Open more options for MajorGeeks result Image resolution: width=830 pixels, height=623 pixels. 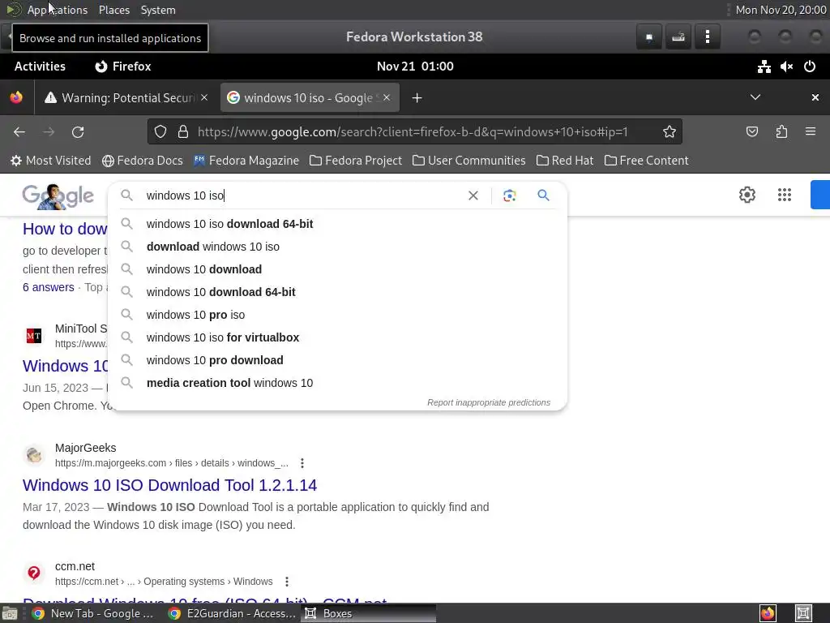[x=302, y=463]
